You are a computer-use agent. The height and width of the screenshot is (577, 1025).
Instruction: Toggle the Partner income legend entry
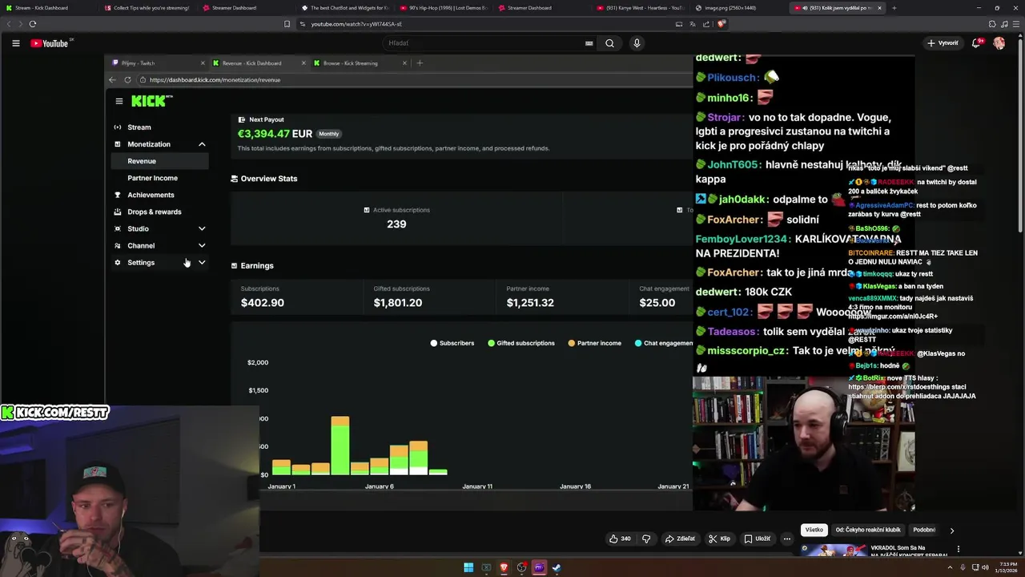595,343
